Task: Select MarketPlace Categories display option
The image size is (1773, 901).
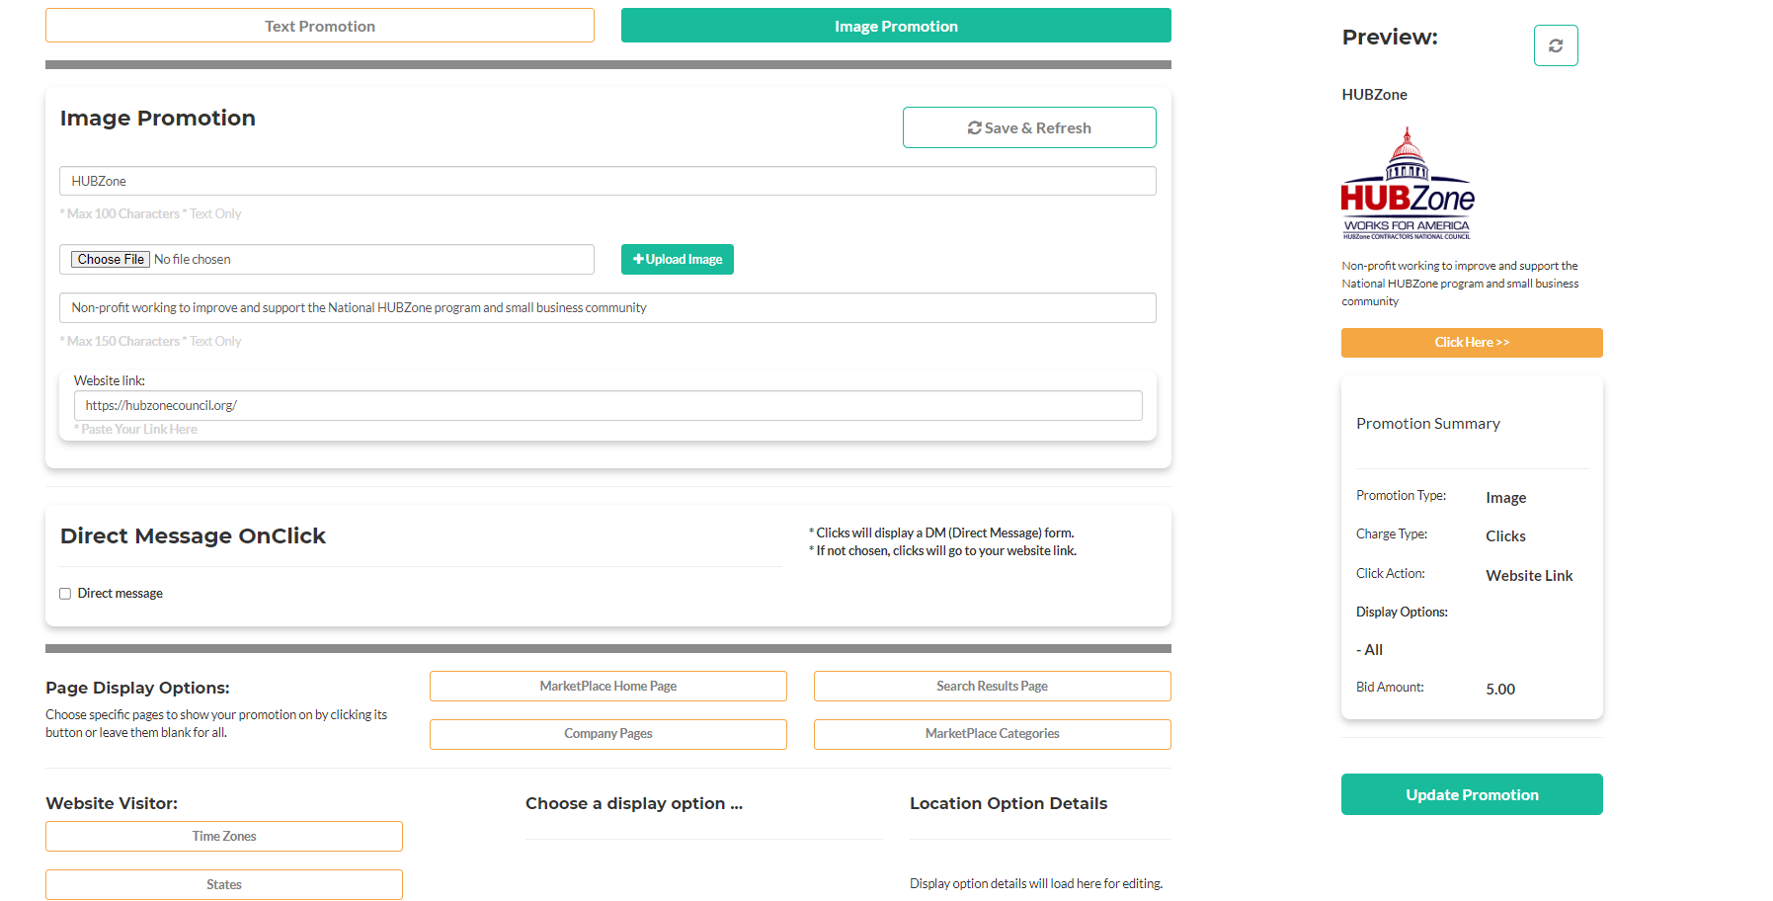Action: (993, 734)
